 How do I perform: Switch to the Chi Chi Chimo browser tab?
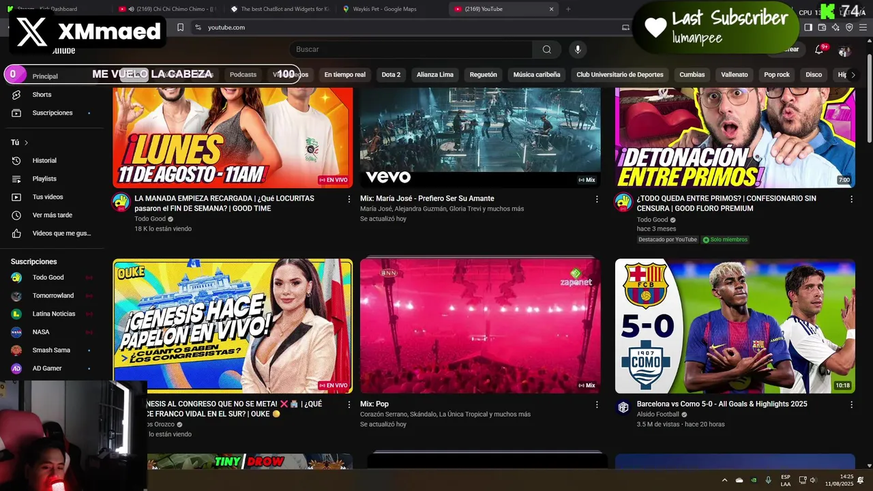tap(167, 9)
